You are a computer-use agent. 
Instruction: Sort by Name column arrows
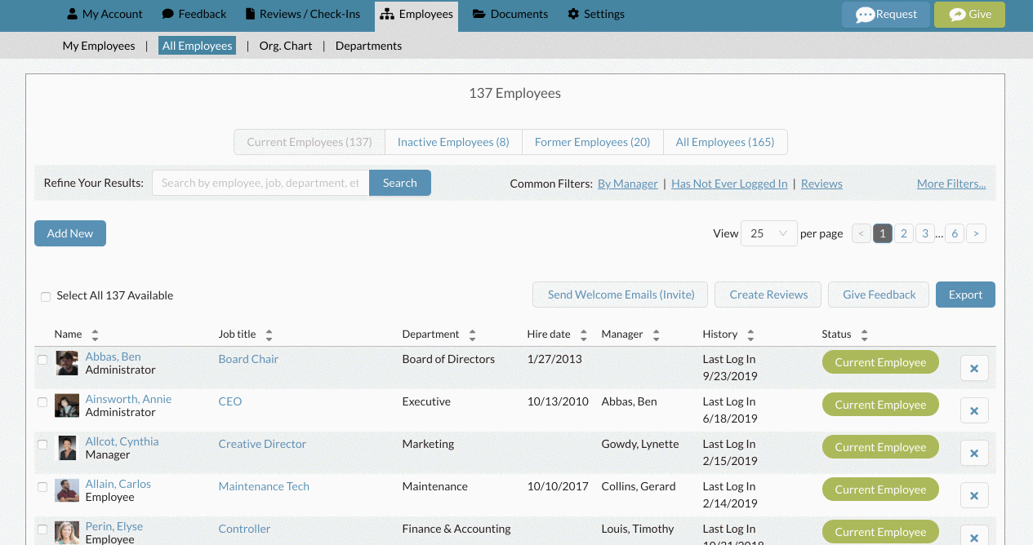(x=95, y=335)
